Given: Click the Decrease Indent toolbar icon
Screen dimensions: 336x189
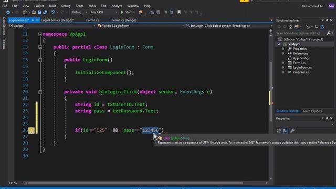Looking at the screenshot, I should [x=152, y=12].
